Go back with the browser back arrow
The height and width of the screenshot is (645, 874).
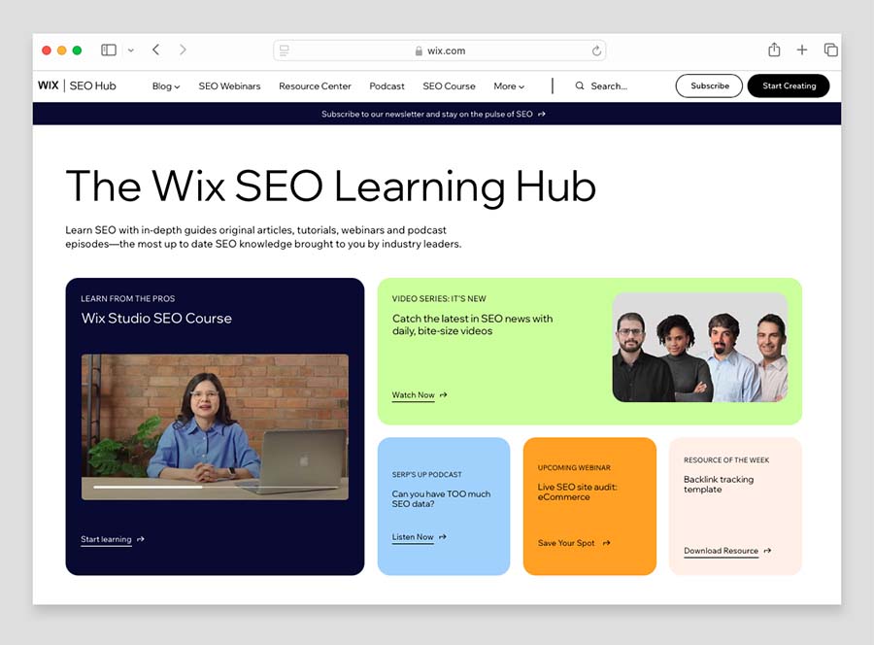[156, 50]
